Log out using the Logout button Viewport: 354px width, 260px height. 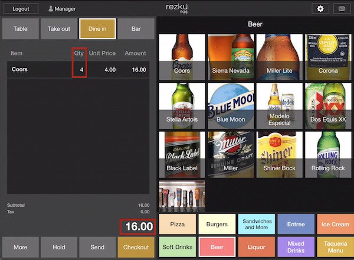(21, 9)
